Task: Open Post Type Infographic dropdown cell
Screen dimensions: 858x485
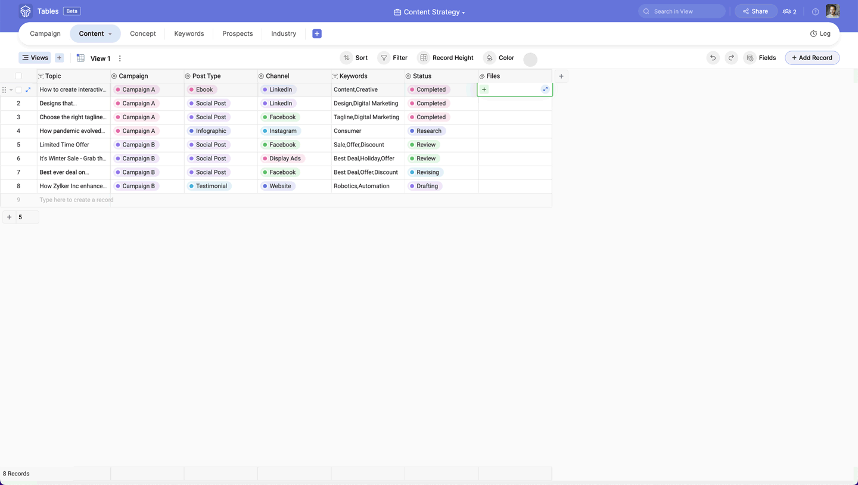Action: pyautogui.click(x=221, y=131)
